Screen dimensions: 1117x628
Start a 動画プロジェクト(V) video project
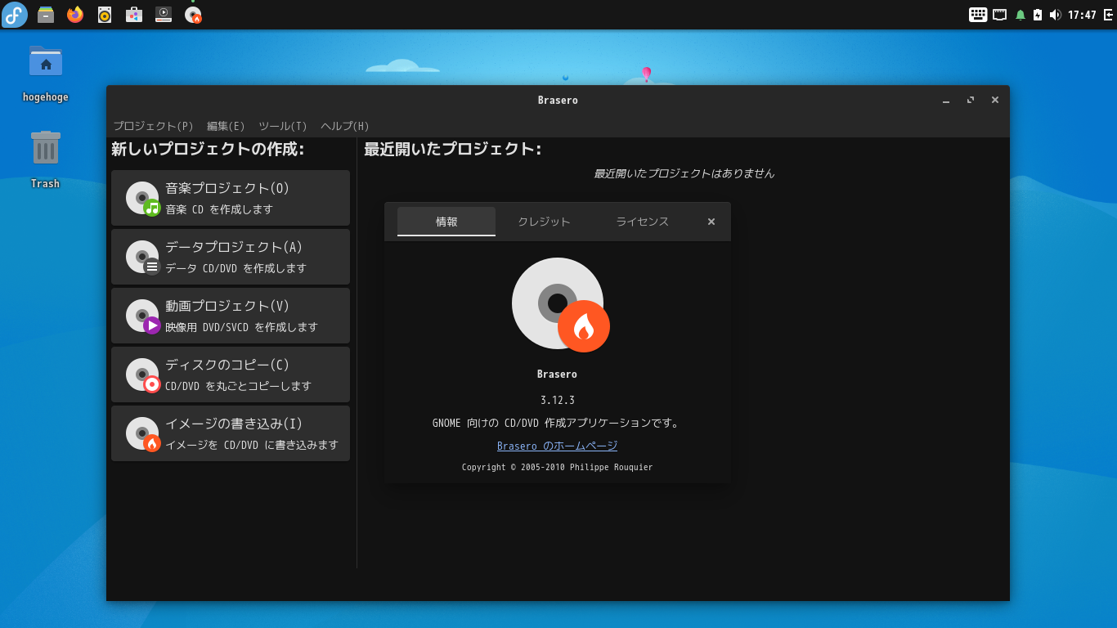tap(231, 316)
